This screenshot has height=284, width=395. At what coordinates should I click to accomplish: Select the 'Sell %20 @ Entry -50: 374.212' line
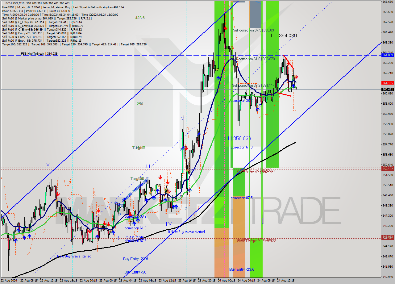42,37
